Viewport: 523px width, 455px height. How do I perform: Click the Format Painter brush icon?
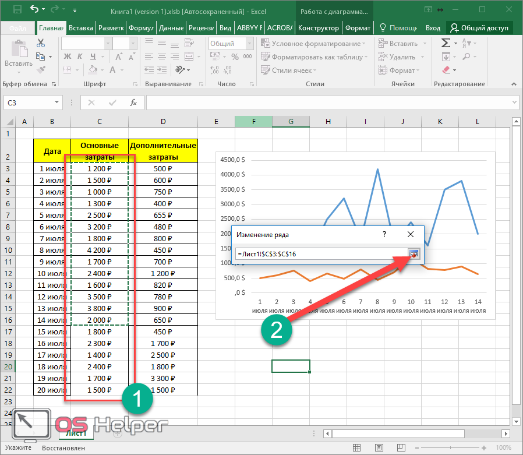pos(41,70)
